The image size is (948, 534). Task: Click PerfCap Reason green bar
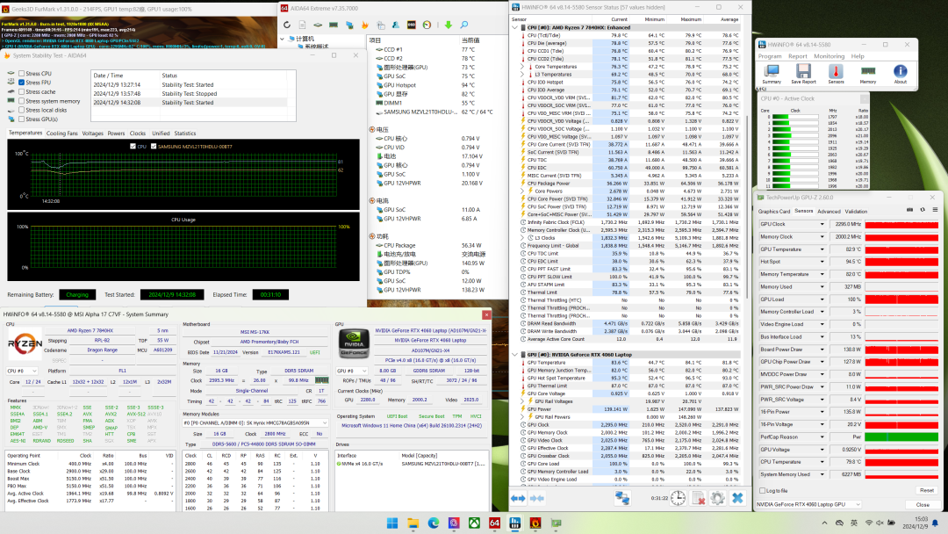[x=901, y=437]
